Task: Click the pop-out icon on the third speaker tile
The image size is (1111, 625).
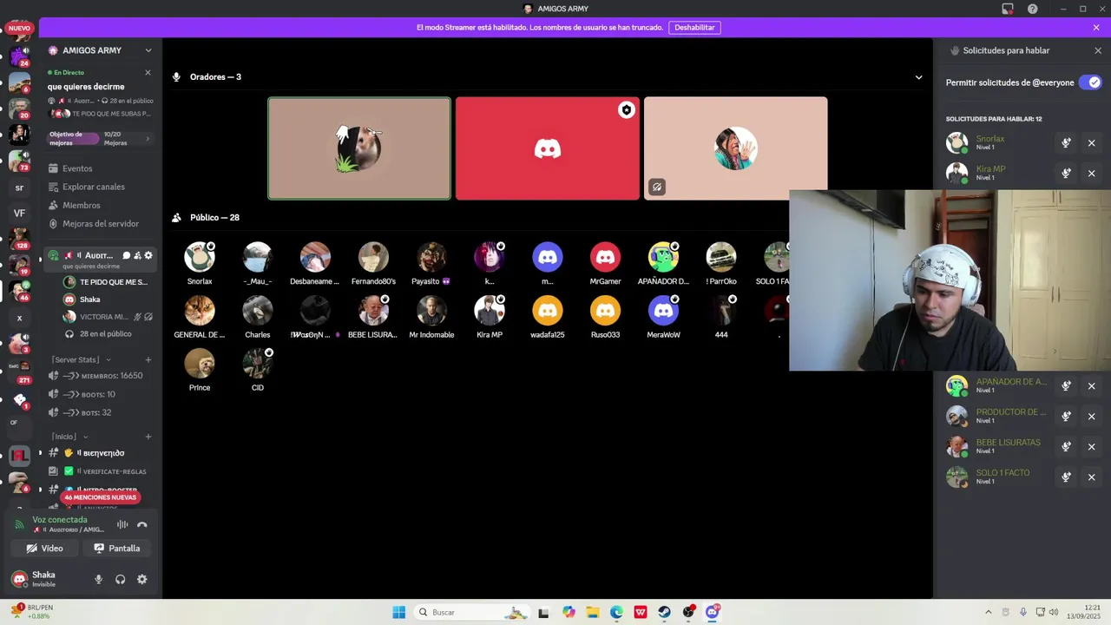Action: pyautogui.click(x=657, y=187)
